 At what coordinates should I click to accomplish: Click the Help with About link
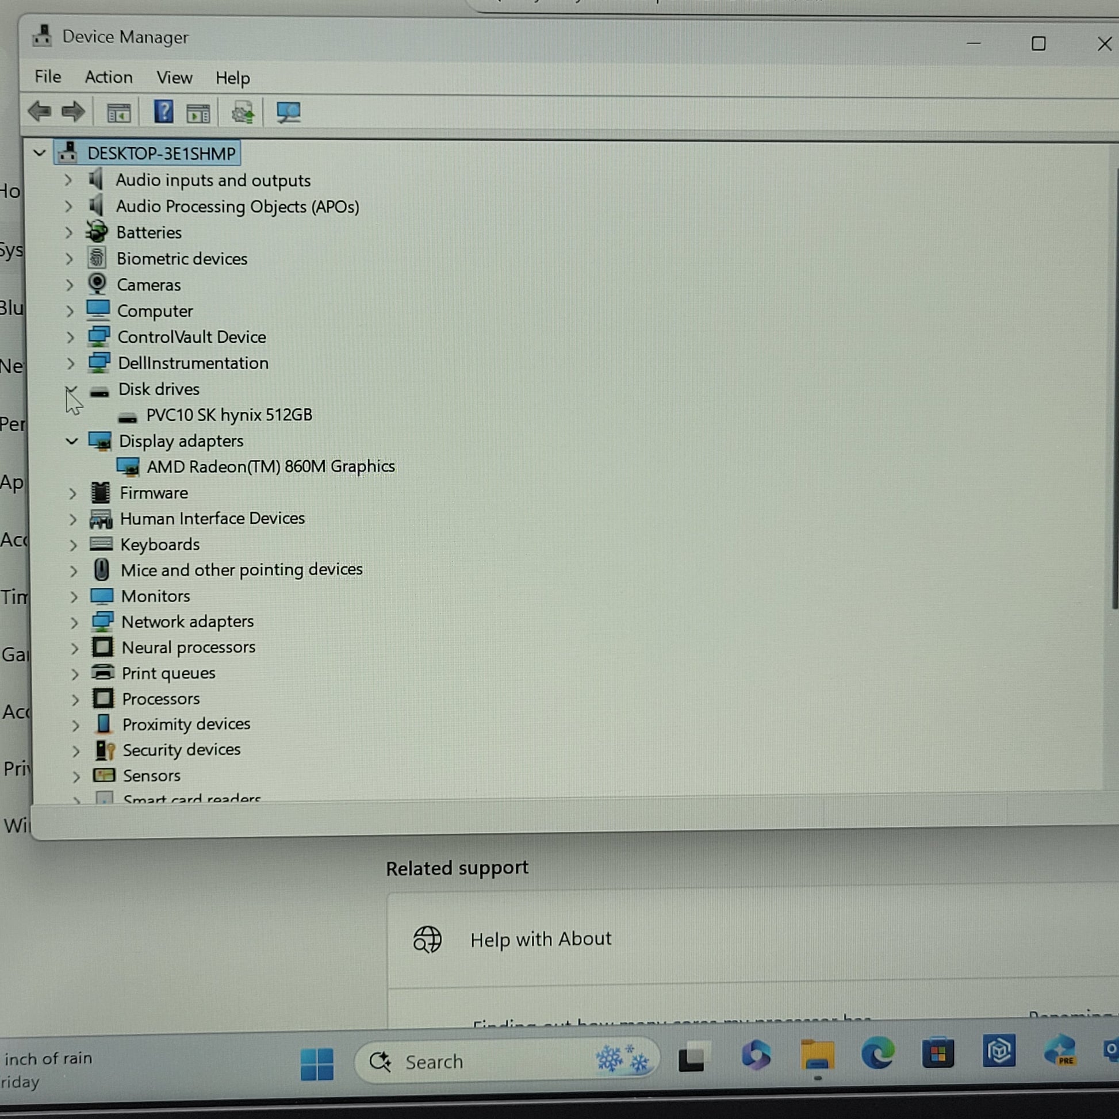[540, 939]
